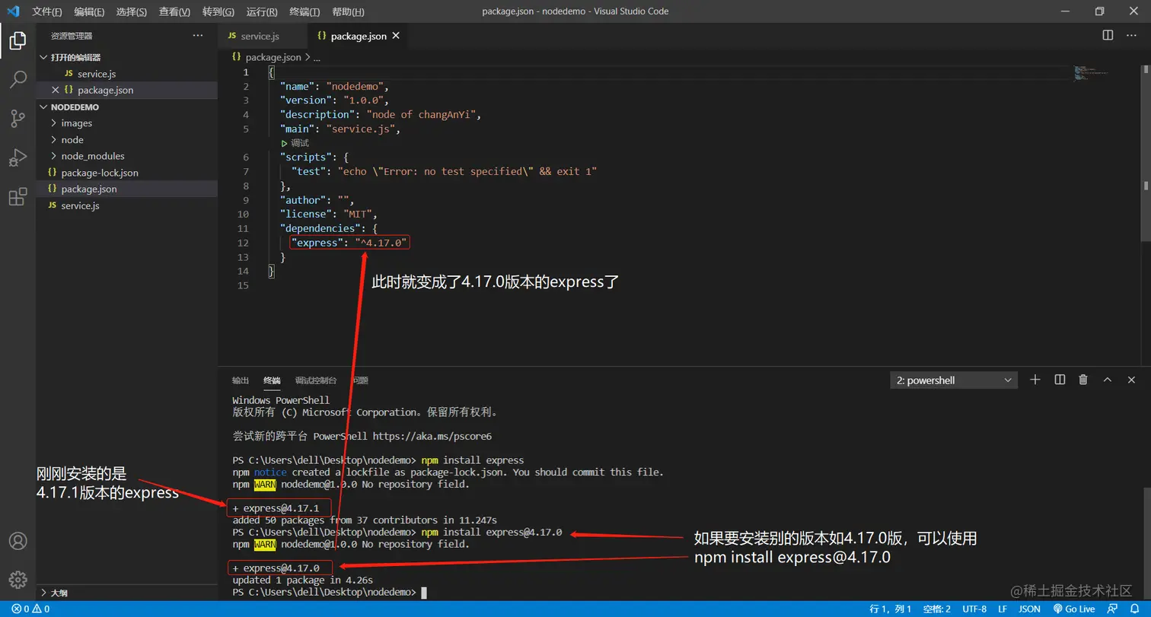Switch to 终端 panel tab
The image size is (1151, 617).
272,380
